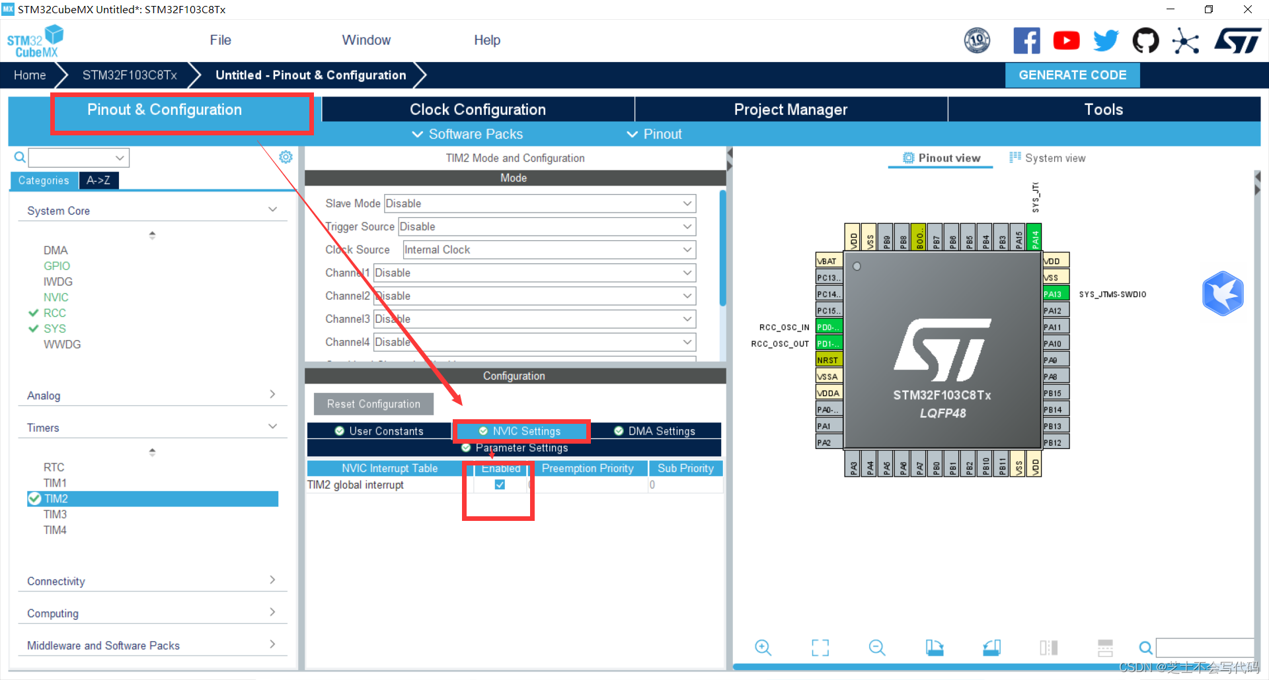The height and width of the screenshot is (680, 1269).
Task: Select pin PA13 on the chip
Action: pyautogui.click(x=1056, y=294)
